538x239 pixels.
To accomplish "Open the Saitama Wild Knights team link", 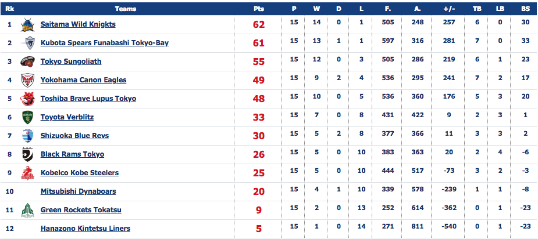I will (x=78, y=24).
